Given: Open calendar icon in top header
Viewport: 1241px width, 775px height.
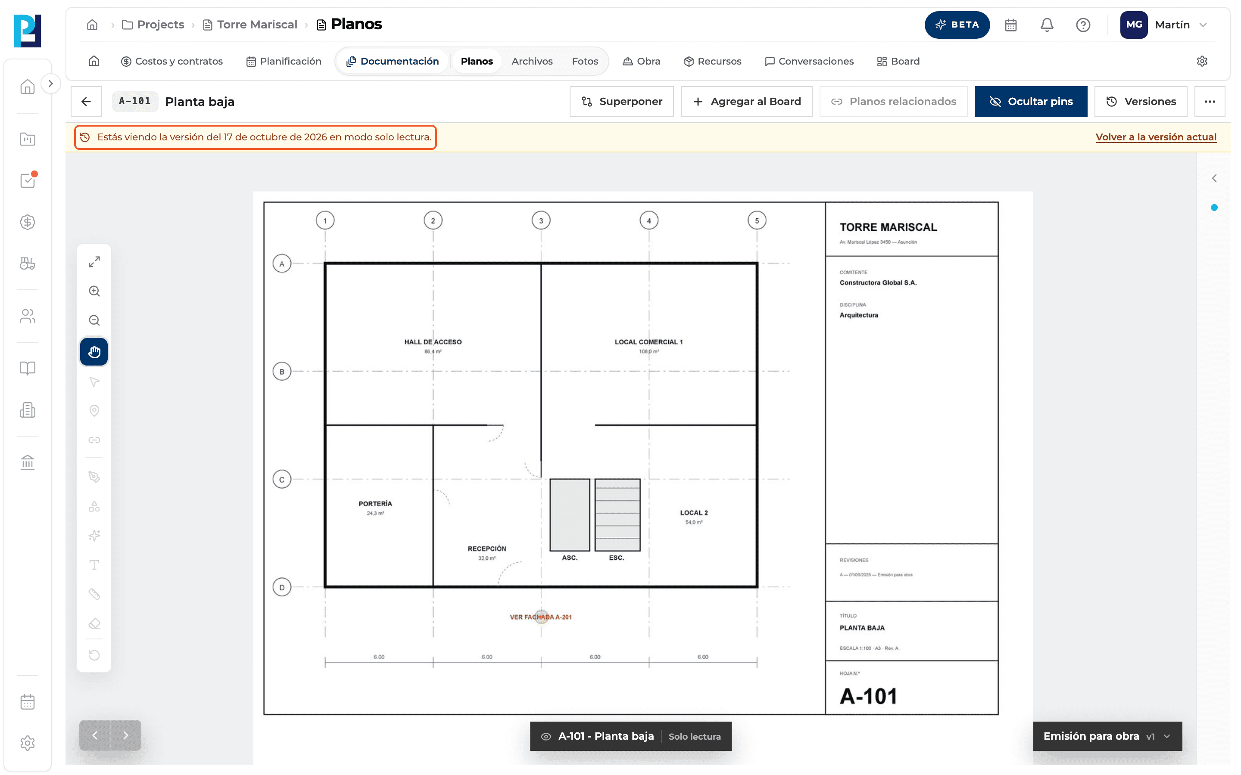Looking at the screenshot, I should pos(1010,25).
